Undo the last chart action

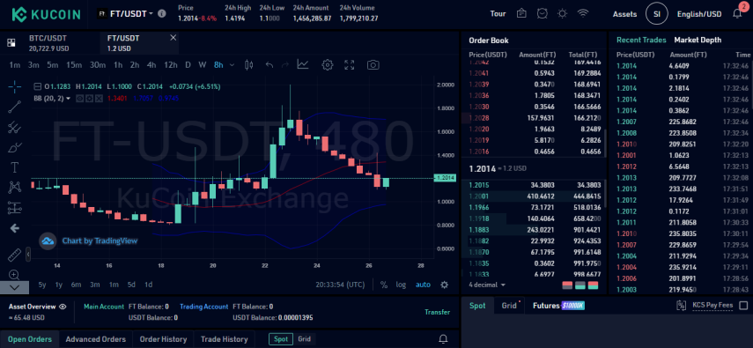(x=269, y=65)
